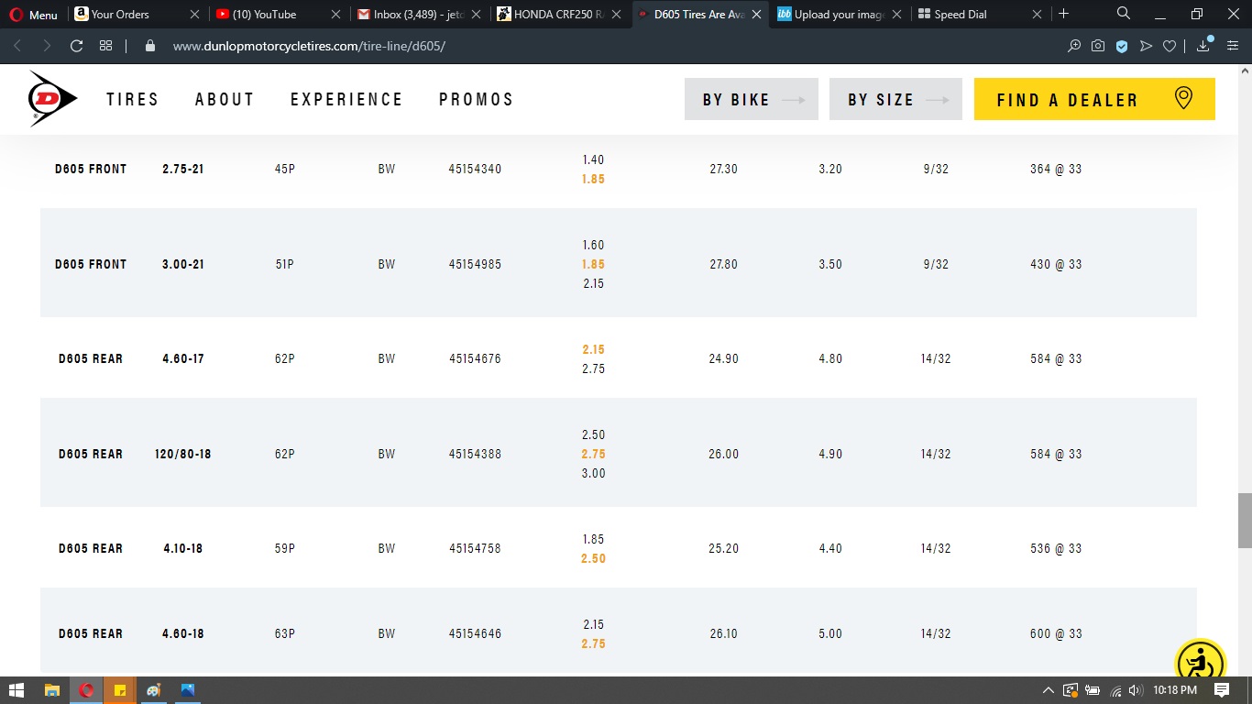Go back to previous page

[17, 46]
